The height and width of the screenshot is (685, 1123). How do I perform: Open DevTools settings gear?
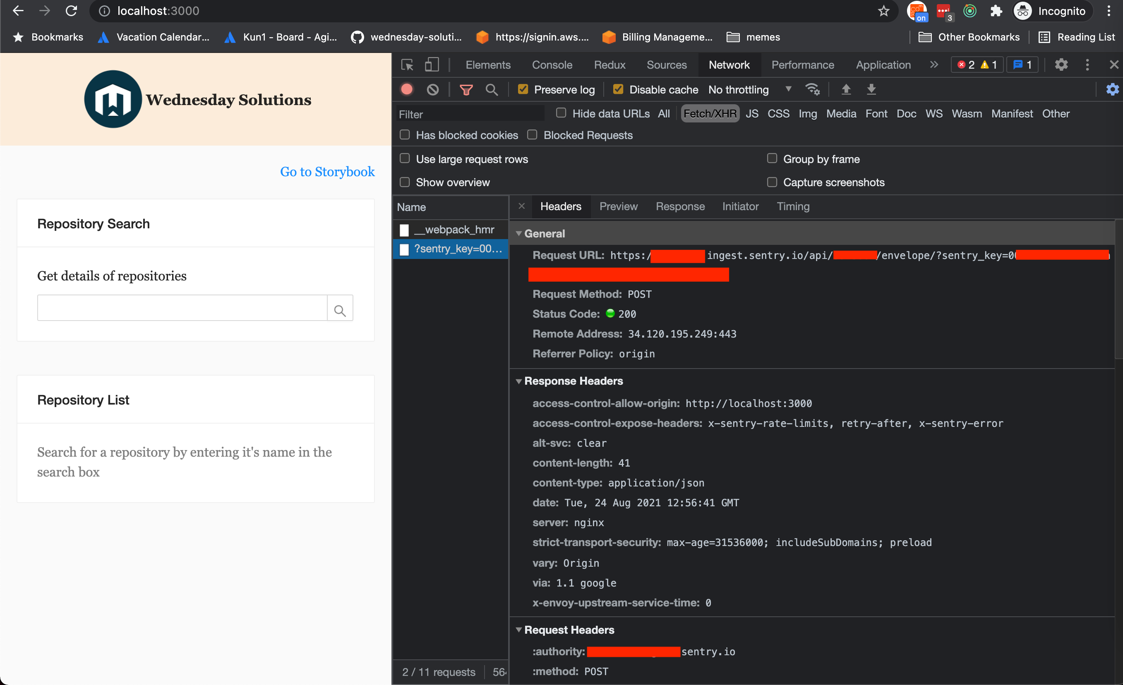pyautogui.click(x=1061, y=65)
